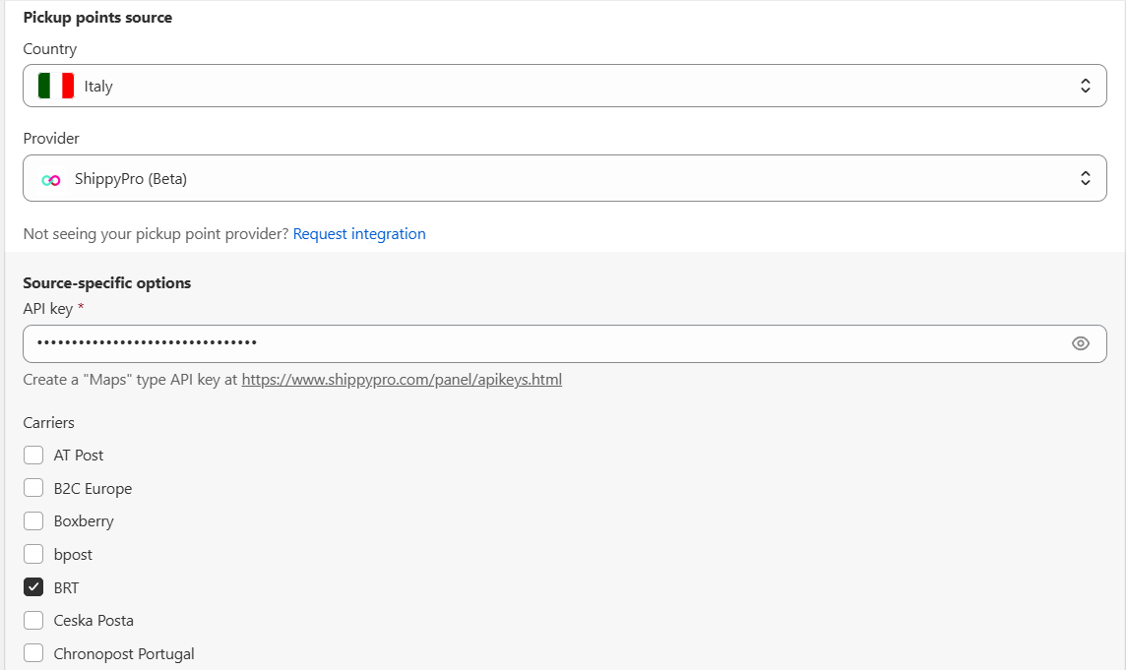
Task: Enable the AT Post carrier checkbox
Action: (33, 455)
